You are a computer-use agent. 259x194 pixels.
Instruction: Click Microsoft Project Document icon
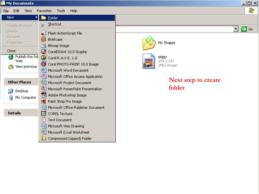(44, 83)
